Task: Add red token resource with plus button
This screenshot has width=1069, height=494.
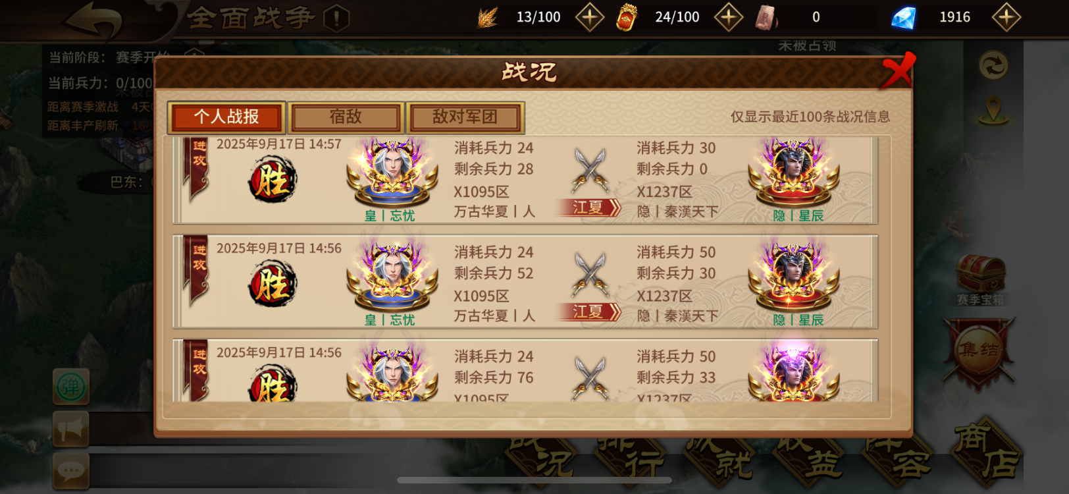Action: [729, 17]
